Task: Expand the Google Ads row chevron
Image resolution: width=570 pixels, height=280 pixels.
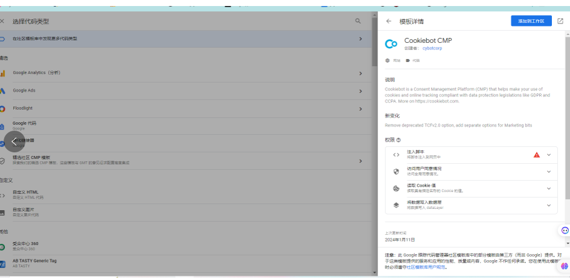Action: click(360, 91)
